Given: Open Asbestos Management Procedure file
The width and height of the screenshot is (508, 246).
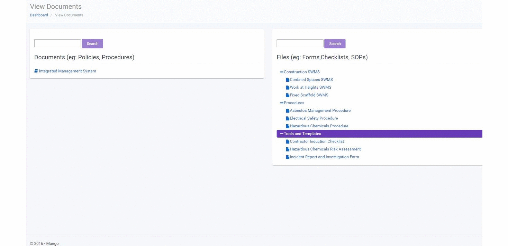Looking at the screenshot, I should (320, 111).
